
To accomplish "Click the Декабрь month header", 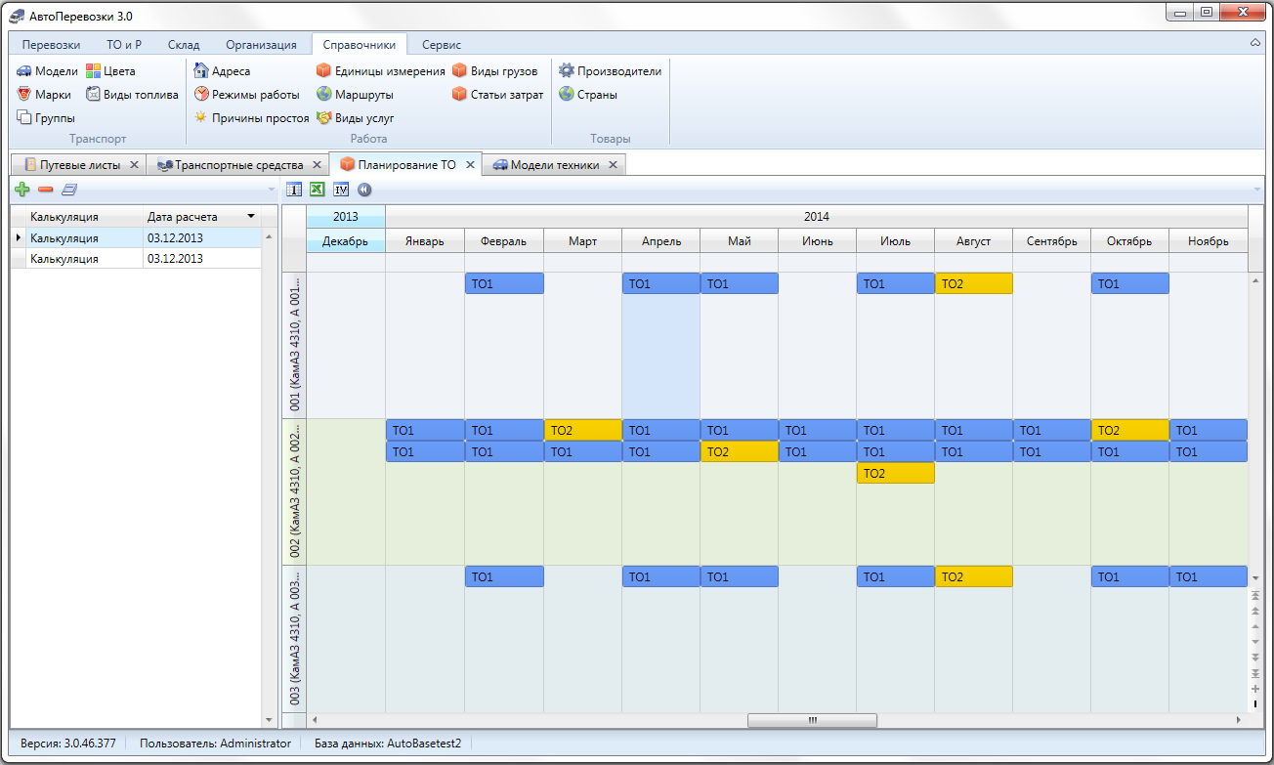I will [x=346, y=241].
